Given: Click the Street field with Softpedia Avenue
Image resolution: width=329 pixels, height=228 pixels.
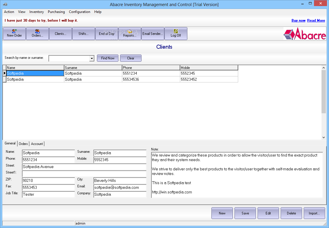Looking at the screenshot, I should pos(84,167).
